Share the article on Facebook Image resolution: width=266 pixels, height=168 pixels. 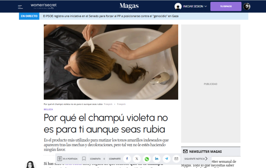[x=127, y=159]
